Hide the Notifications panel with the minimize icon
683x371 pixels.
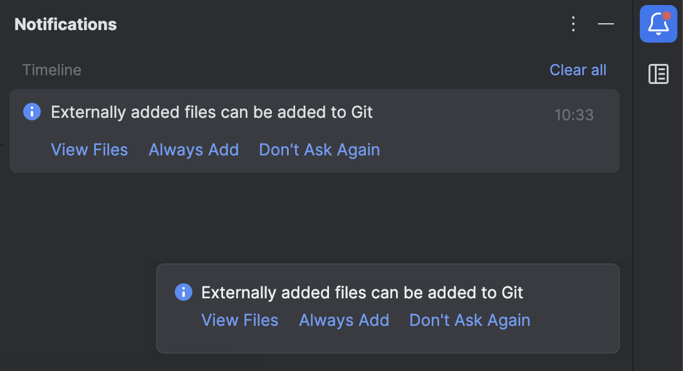click(x=605, y=24)
